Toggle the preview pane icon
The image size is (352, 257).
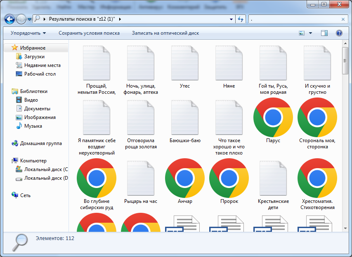(324, 33)
